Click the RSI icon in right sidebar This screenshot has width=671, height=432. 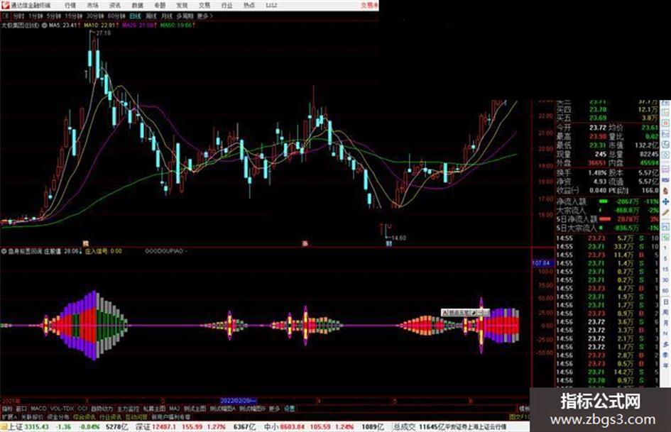click(666, 180)
